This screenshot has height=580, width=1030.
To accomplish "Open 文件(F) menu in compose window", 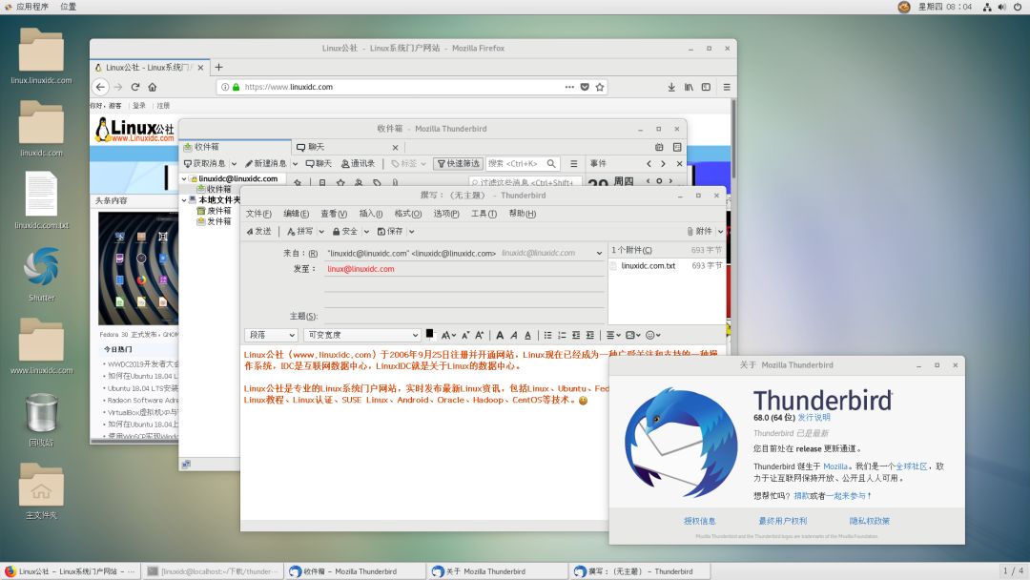I will (258, 214).
